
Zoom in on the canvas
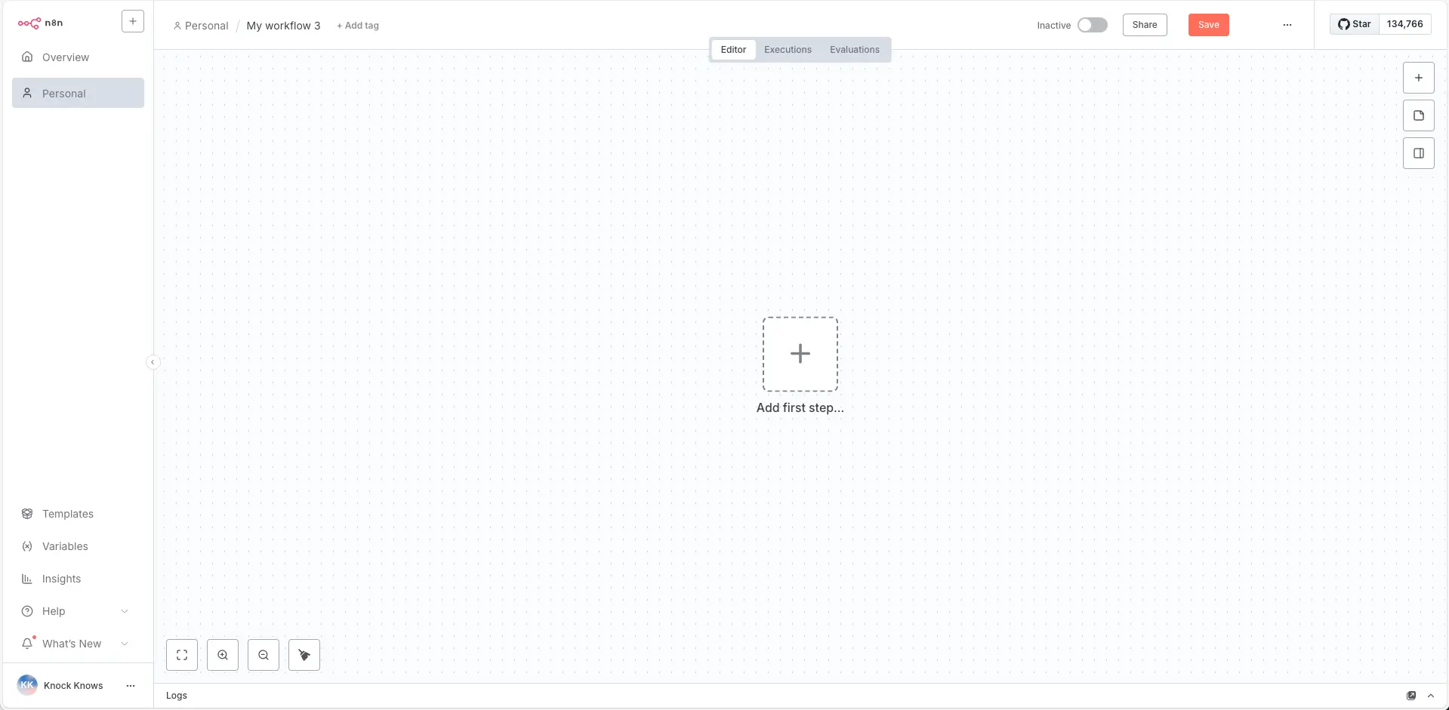[x=222, y=654]
